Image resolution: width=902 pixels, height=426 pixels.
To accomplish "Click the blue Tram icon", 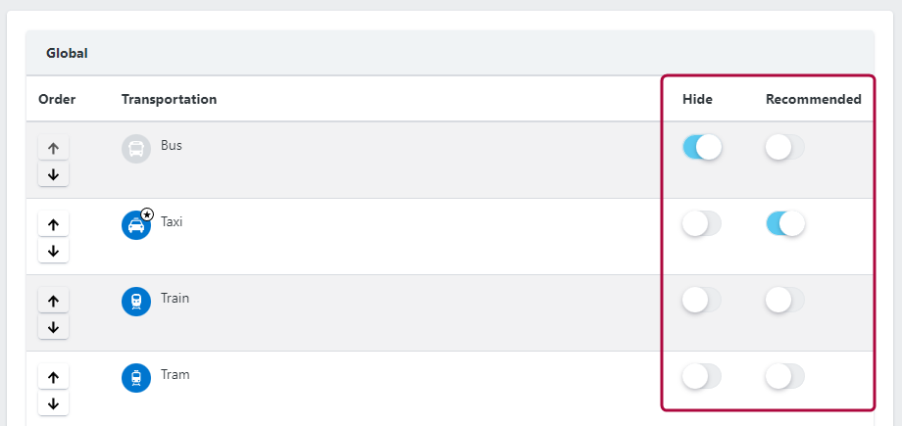I will pos(136,378).
